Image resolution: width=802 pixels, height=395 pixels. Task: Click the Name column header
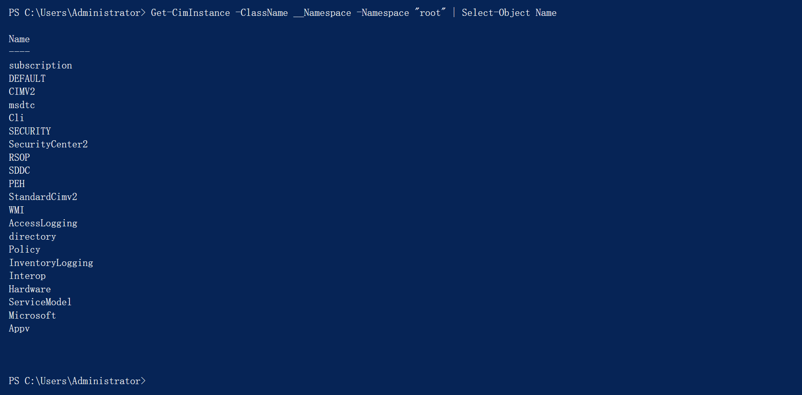(x=19, y=39)
